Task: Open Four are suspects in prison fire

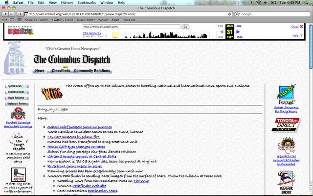Action: 74,137
